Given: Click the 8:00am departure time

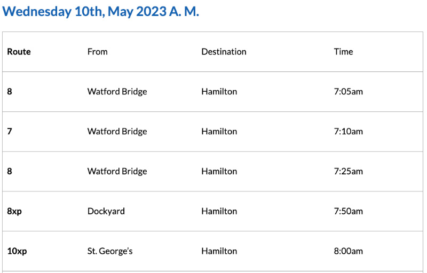Looking at the screenshot, I should coord(348,251).
